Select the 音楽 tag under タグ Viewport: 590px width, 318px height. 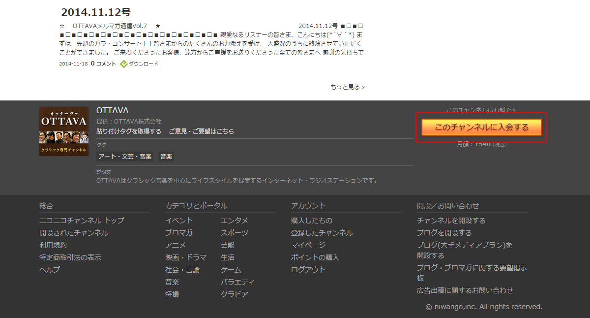166,157
